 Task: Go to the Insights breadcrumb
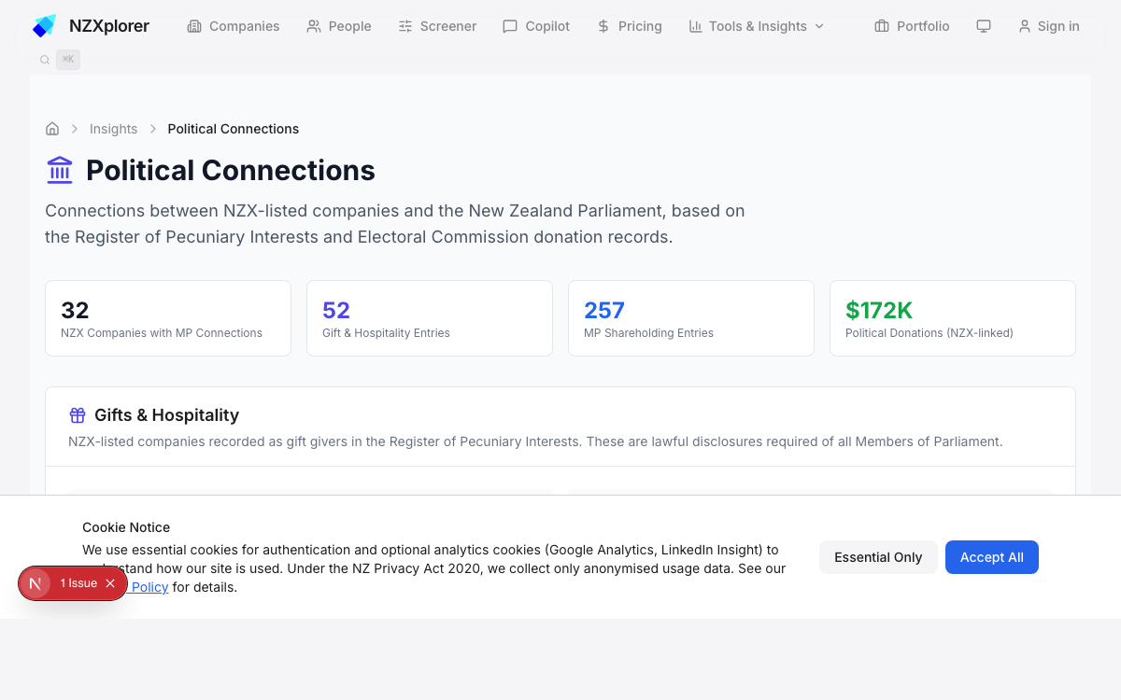point(113,129)
